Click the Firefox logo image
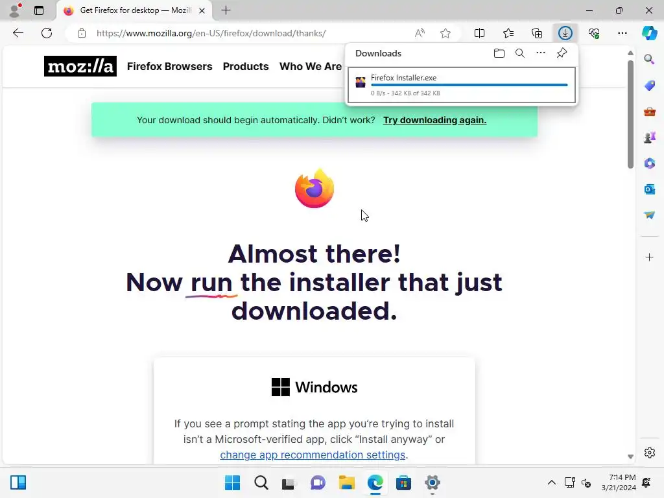The width and height of the screenshot is (664, 498). (x=314, y=188)
